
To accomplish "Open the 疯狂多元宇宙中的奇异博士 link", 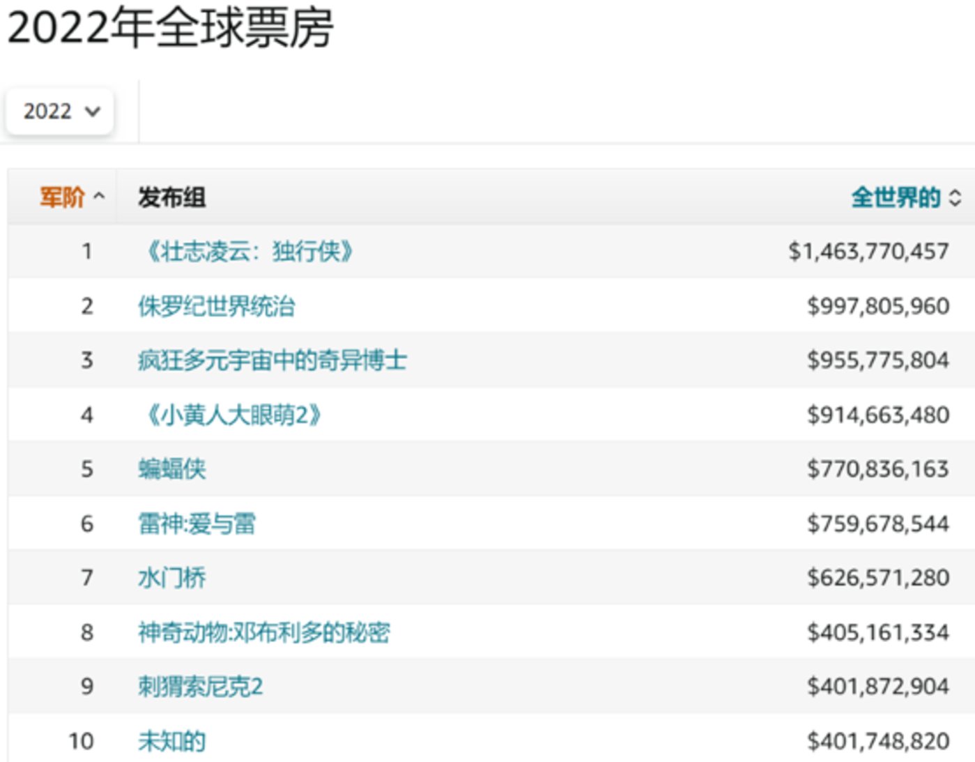I will pyautogui.click(x=272, y=360).
